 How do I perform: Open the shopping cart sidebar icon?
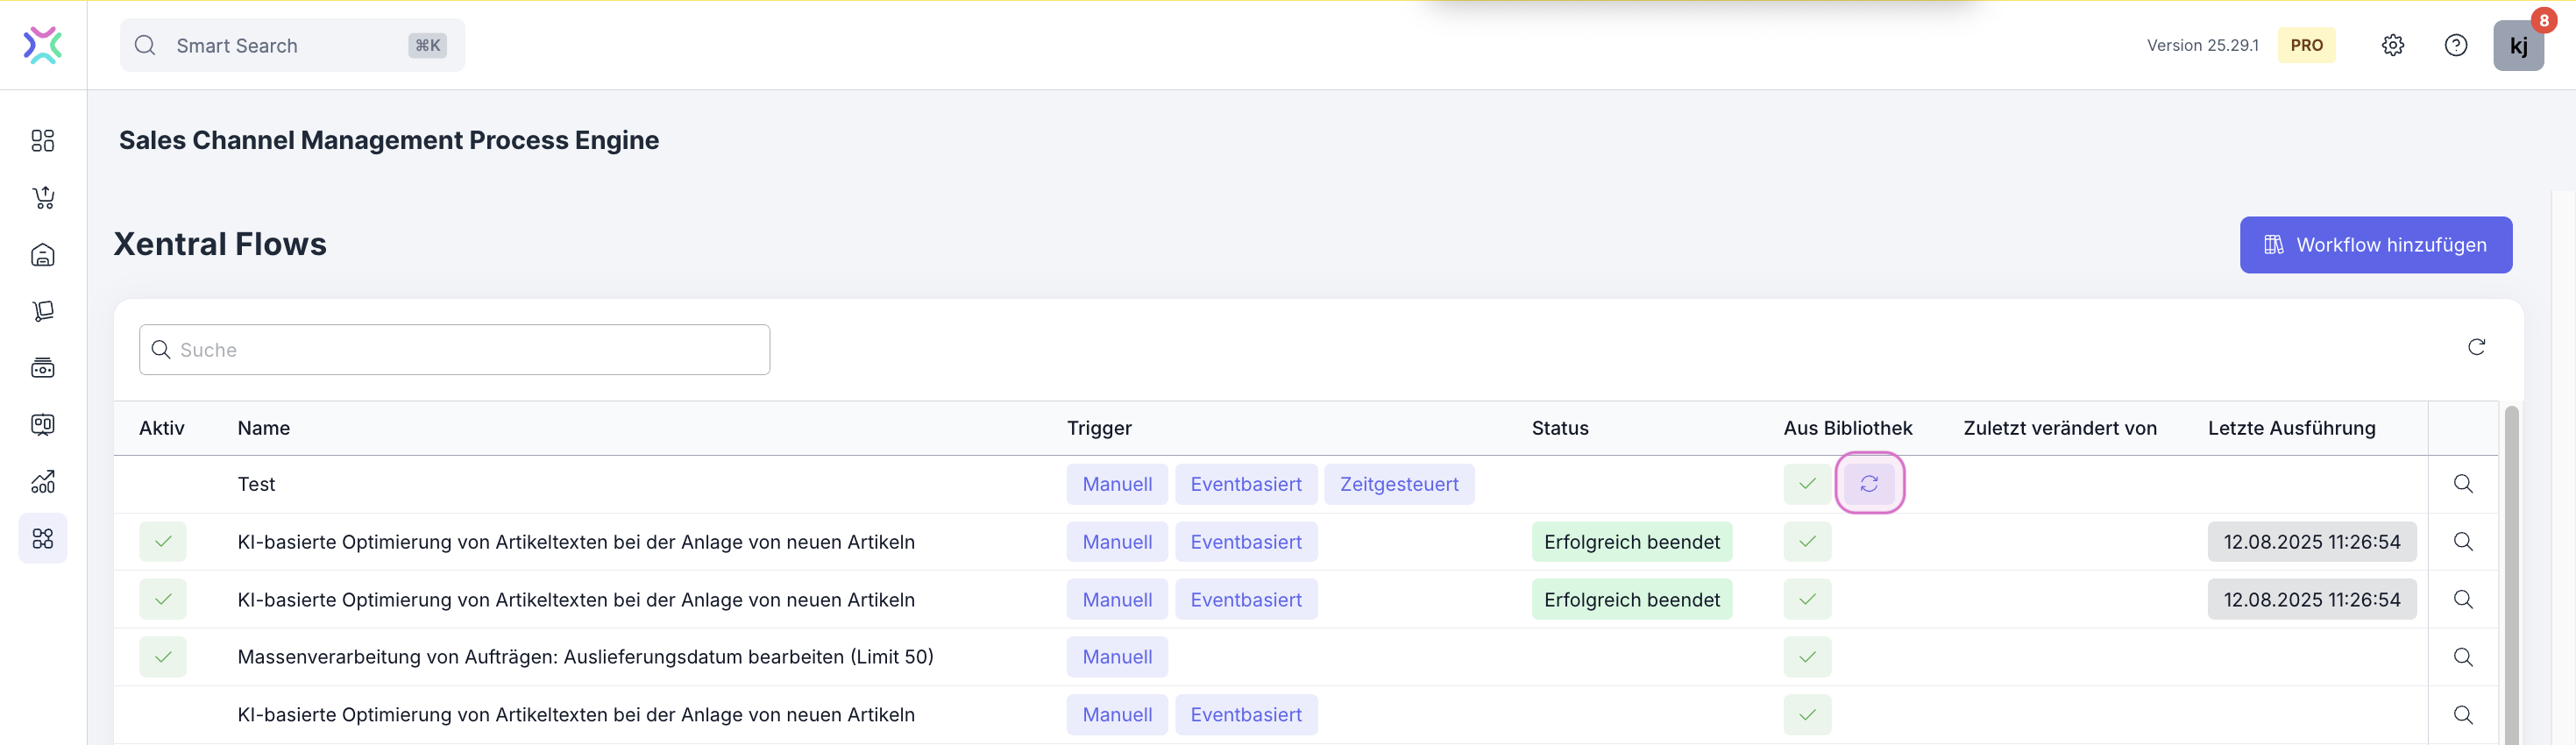click(x=43, y=198)
